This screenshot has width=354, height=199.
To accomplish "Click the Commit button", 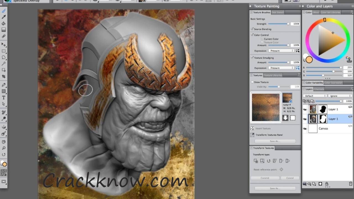I will pos(265,178).
